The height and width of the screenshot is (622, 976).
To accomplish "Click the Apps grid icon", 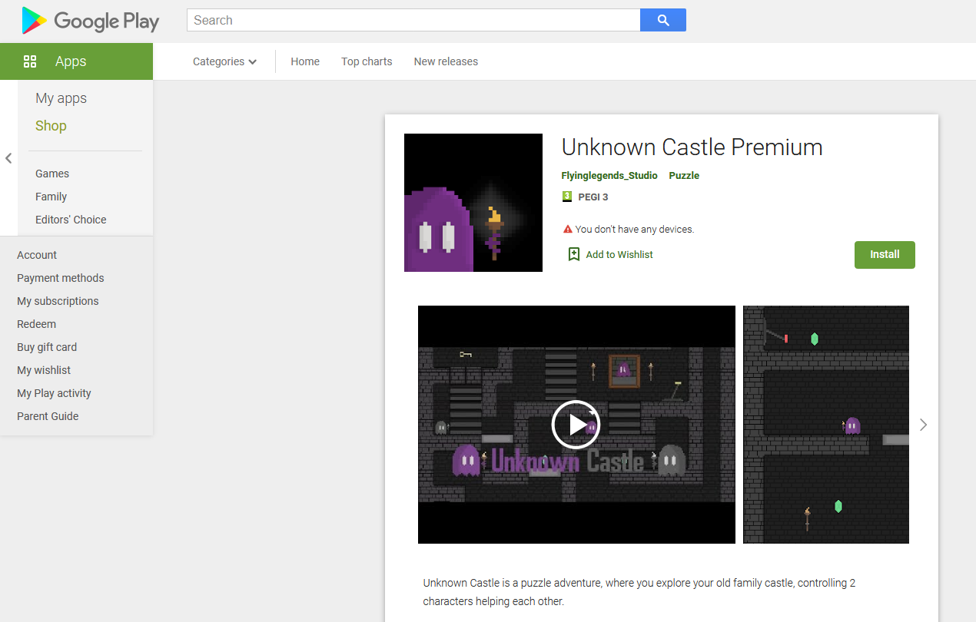I will pyautogui.click(x=30, y=61).
